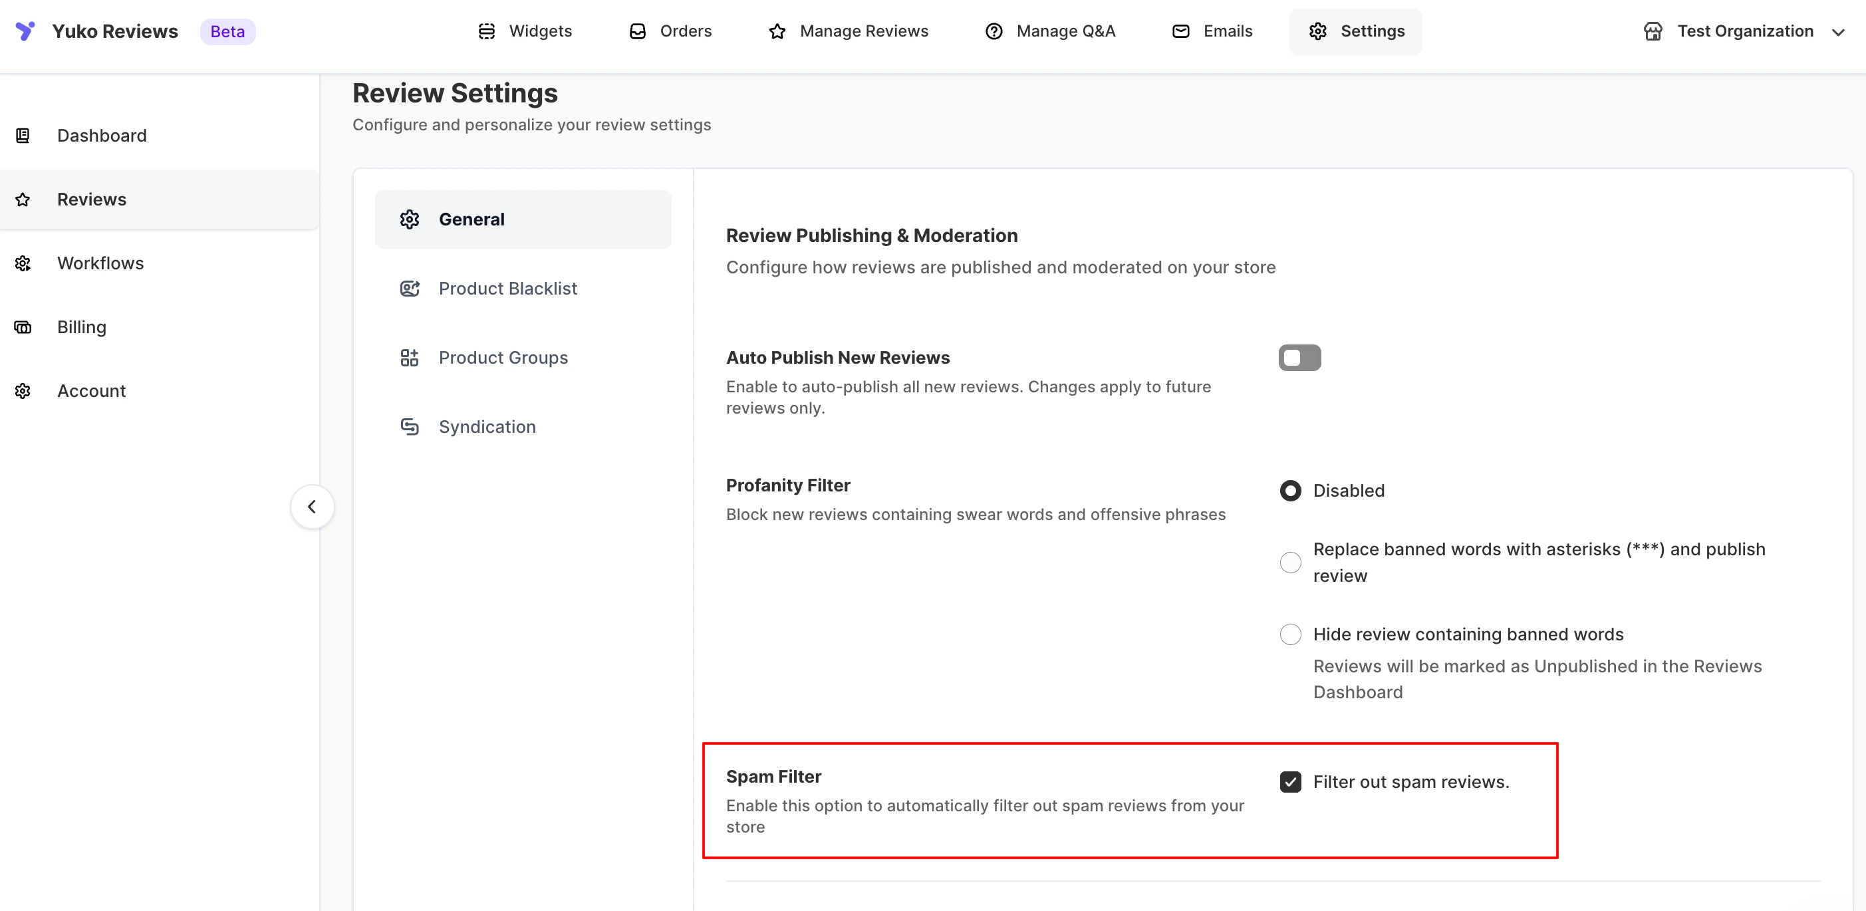Click the Product Blacklist icon
Screen dimensions: 1866x911
(409, 288)
